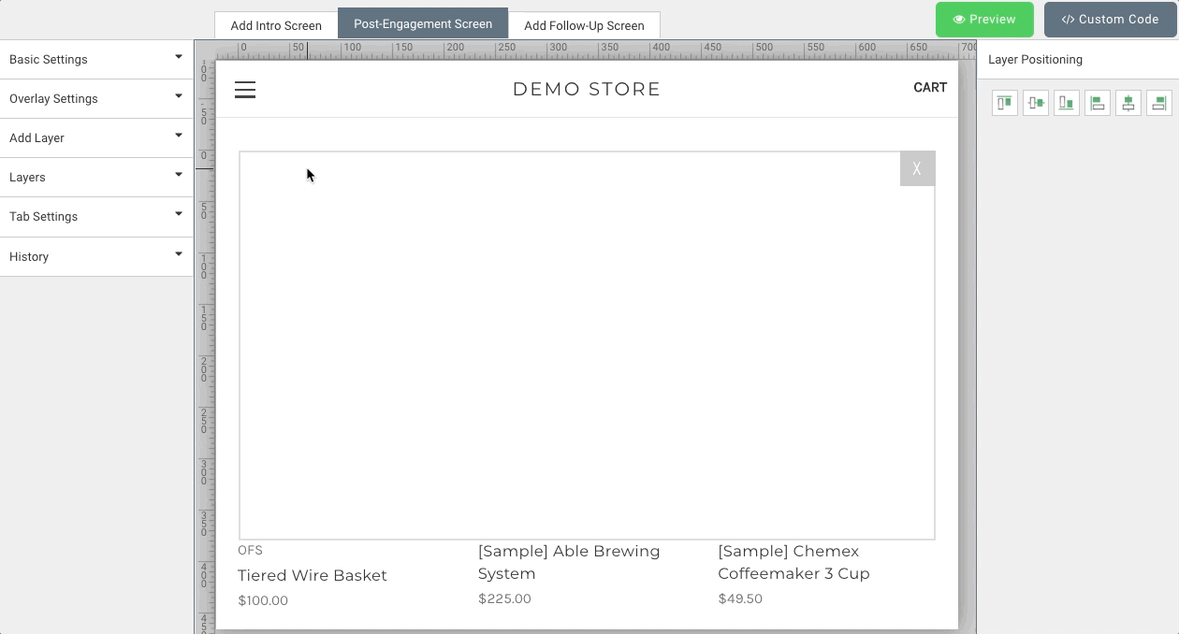Click the align right layer positioning icon
1179x634 pixels.
(x=1159, y=103)
